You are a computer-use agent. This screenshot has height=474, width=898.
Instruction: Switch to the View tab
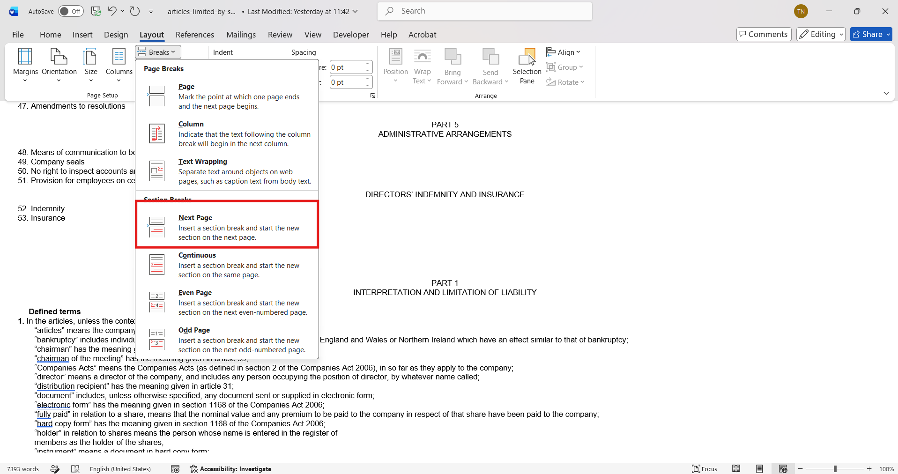click(x=313, y=35)
